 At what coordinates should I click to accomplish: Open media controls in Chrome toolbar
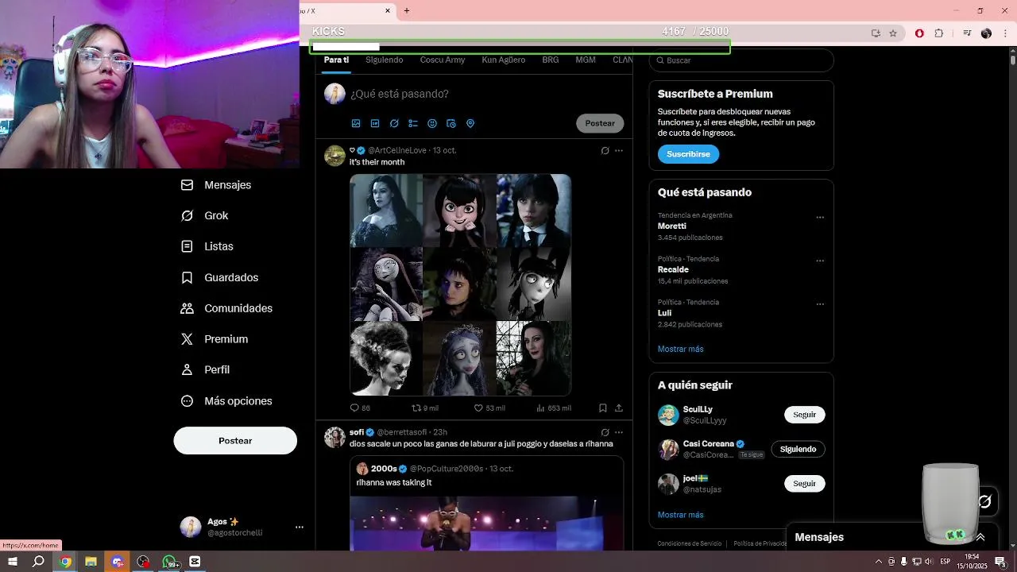point(967,33)
